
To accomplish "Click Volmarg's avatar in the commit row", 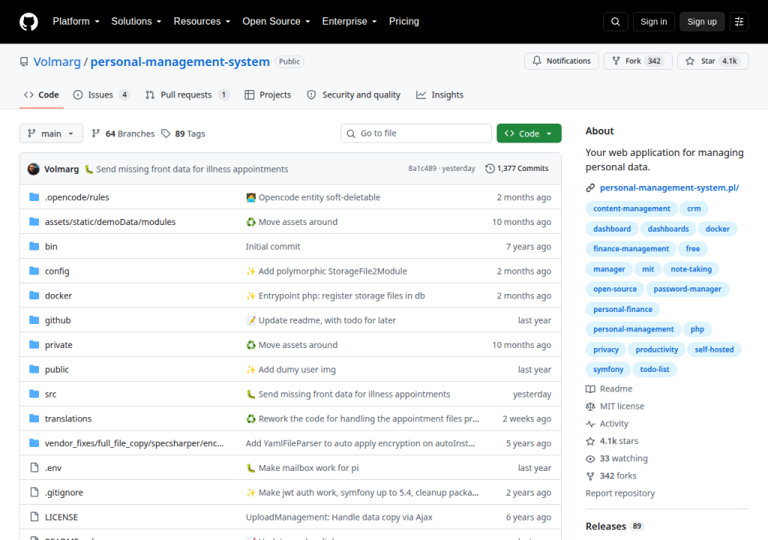I will pyautogui.click(x=33, y=169).
